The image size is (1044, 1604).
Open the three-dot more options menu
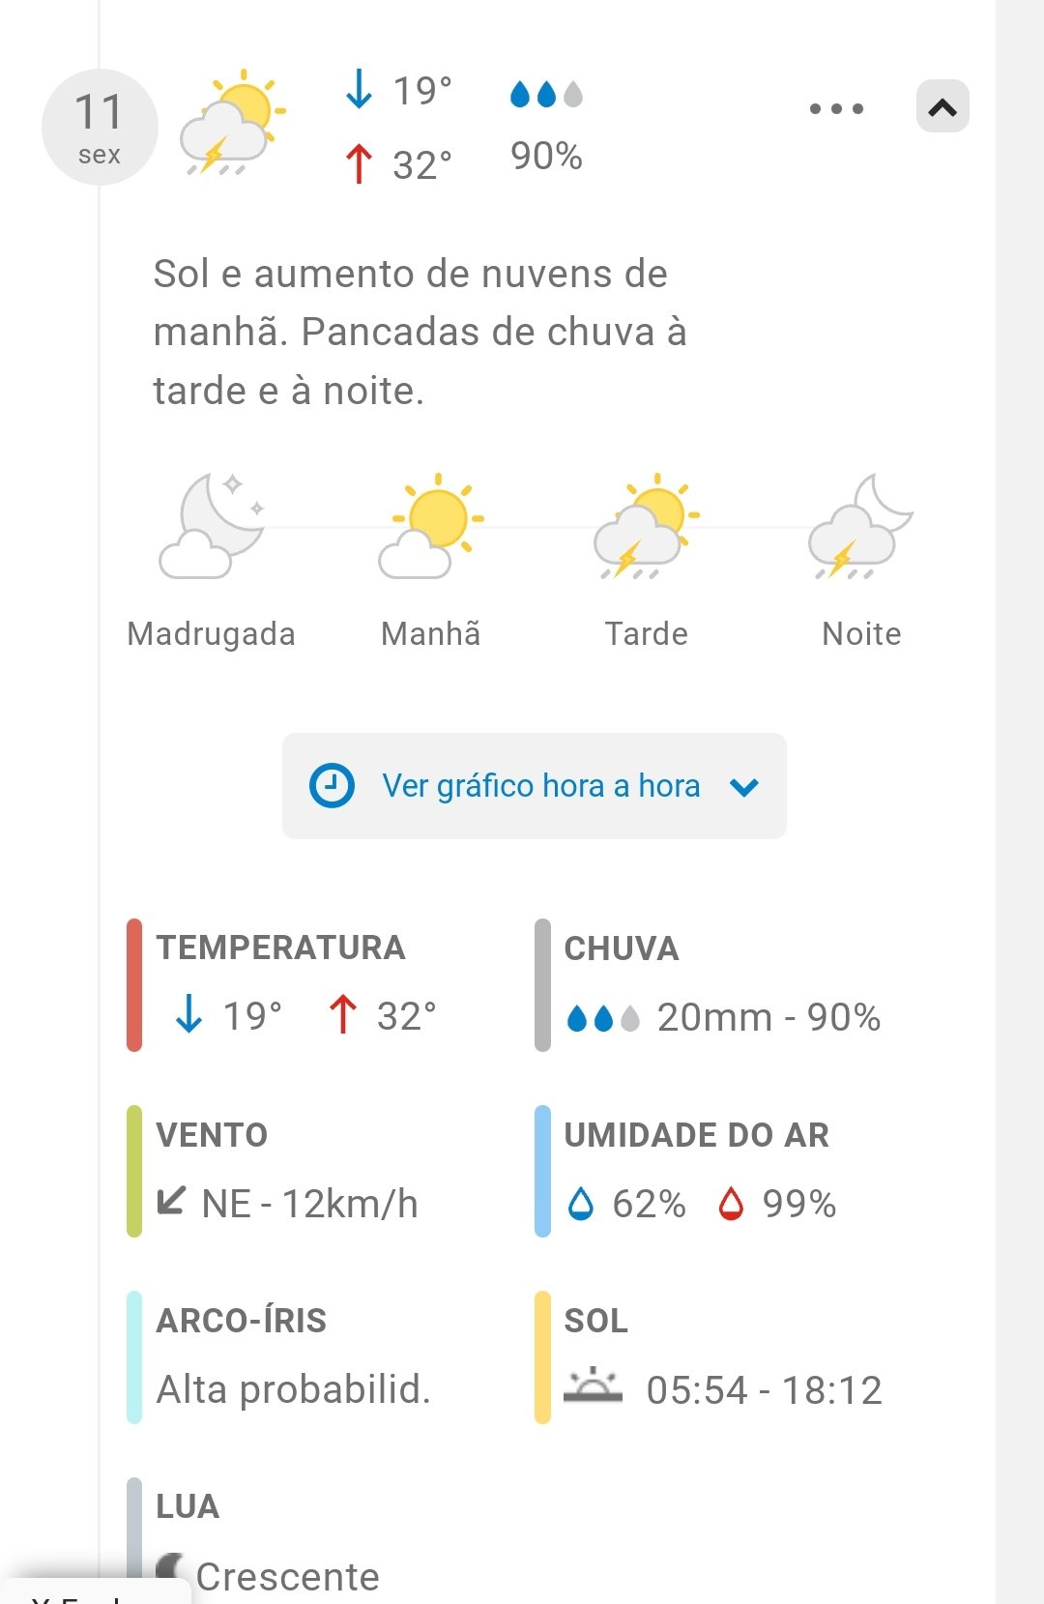[836, 108]
